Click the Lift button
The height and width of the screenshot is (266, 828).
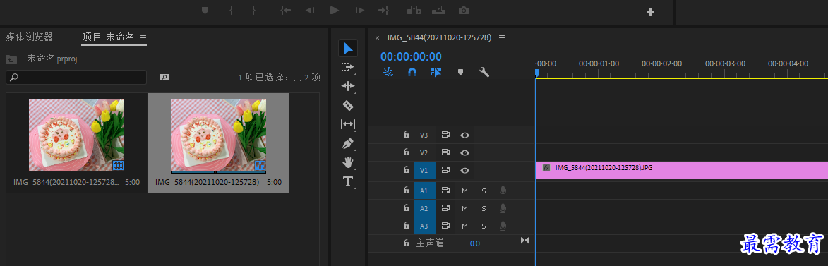(414, 11)
